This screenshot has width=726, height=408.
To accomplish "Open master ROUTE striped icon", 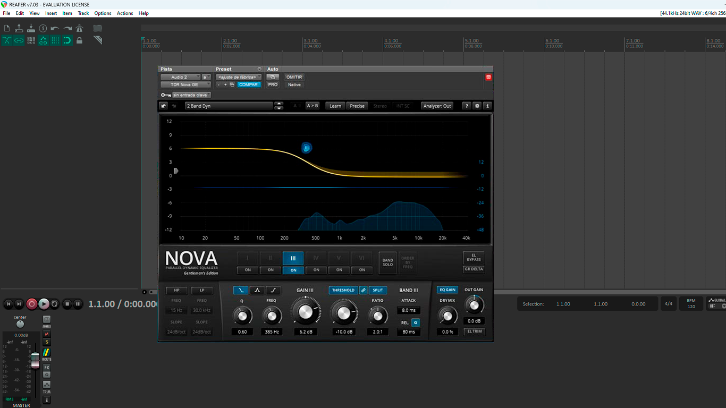I will [47, 352].
